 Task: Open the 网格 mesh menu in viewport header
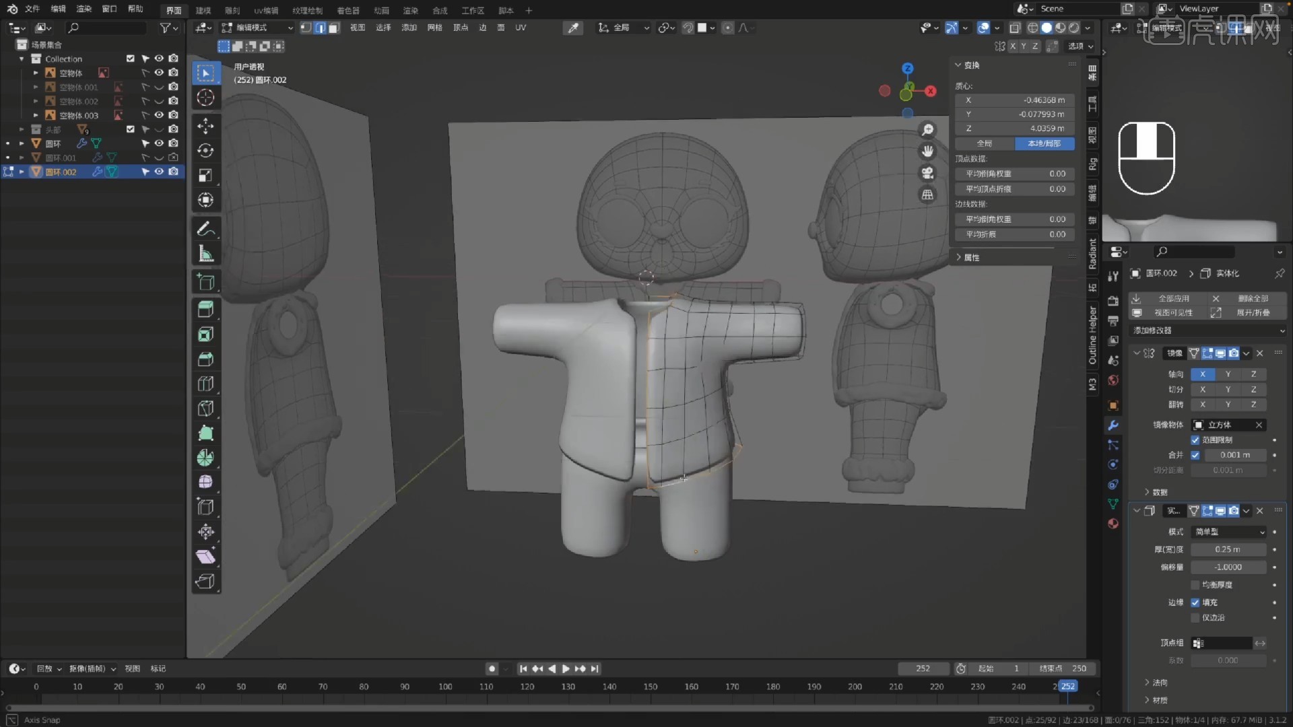435,28
